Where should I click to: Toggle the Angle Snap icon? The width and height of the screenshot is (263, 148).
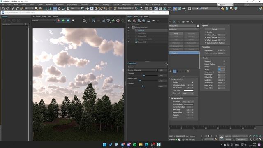pos(101,9)
